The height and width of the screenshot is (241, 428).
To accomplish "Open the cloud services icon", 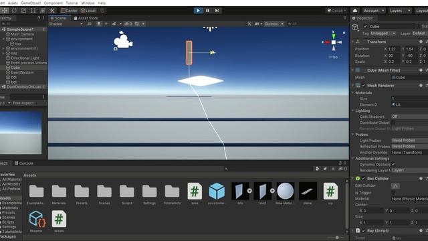I will point(355,11).
